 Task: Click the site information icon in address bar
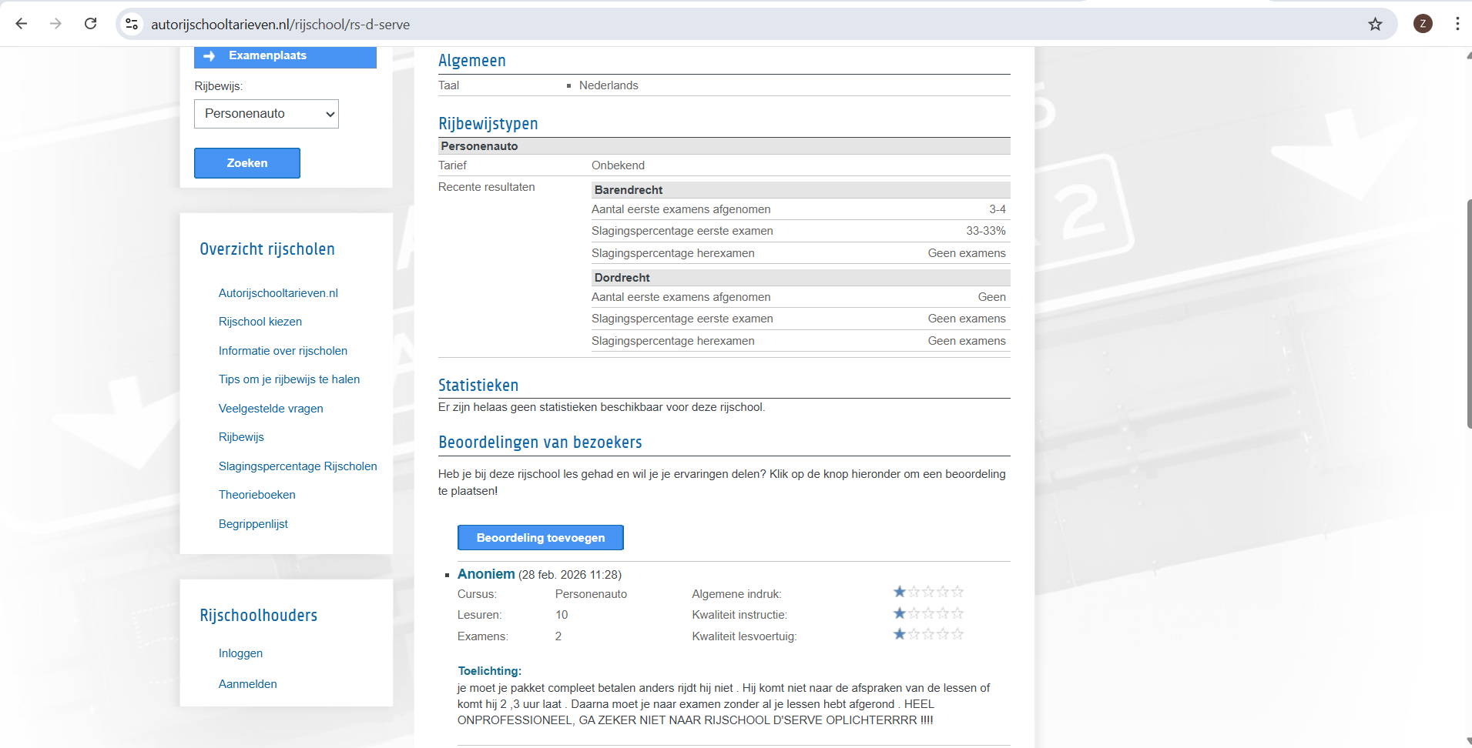click(132, 24)
